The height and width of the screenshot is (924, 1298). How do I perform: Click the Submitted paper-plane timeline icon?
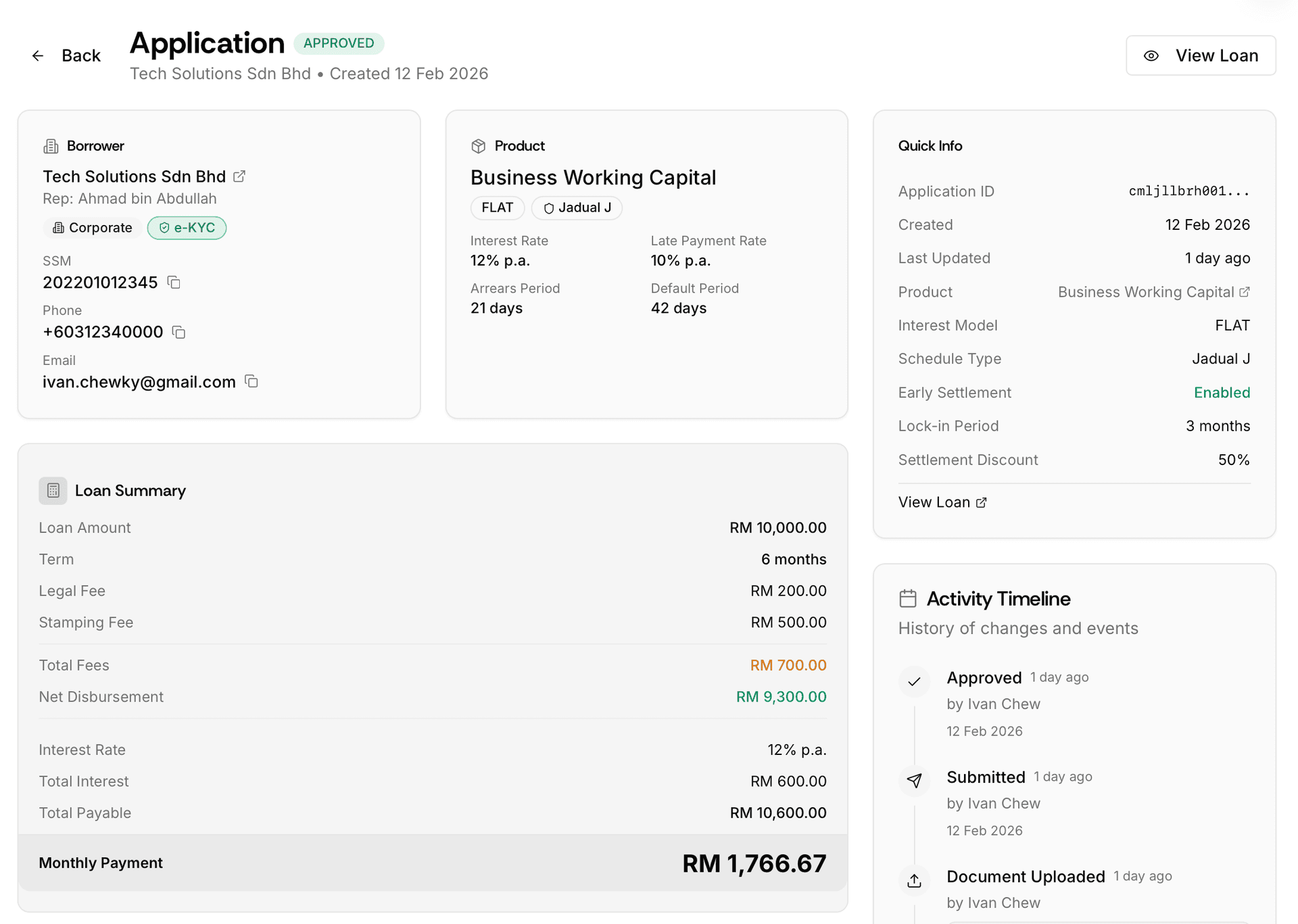(x=914, y=781)
